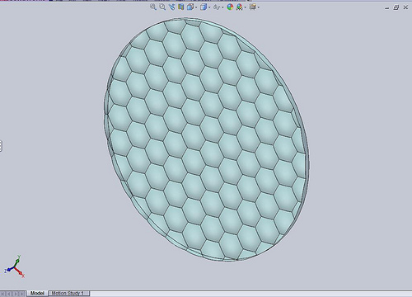Click the Edit Appearance color ball icon
412x297 pixels.
(x=230, y=7)
